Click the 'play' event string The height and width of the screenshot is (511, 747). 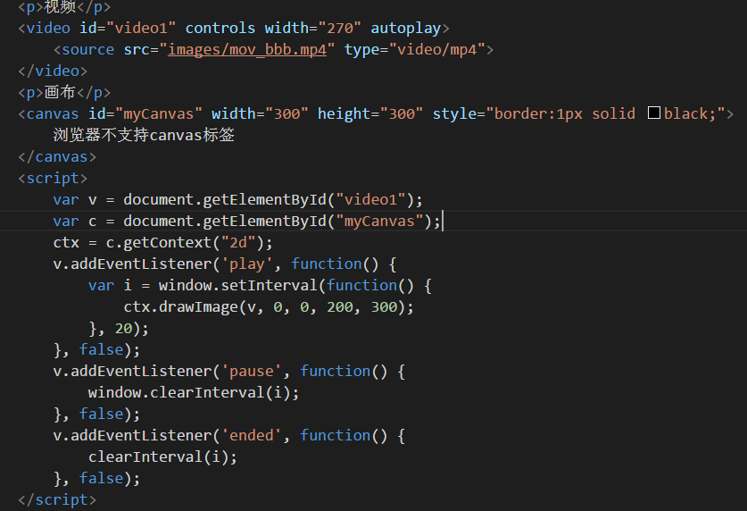point(247,264)
